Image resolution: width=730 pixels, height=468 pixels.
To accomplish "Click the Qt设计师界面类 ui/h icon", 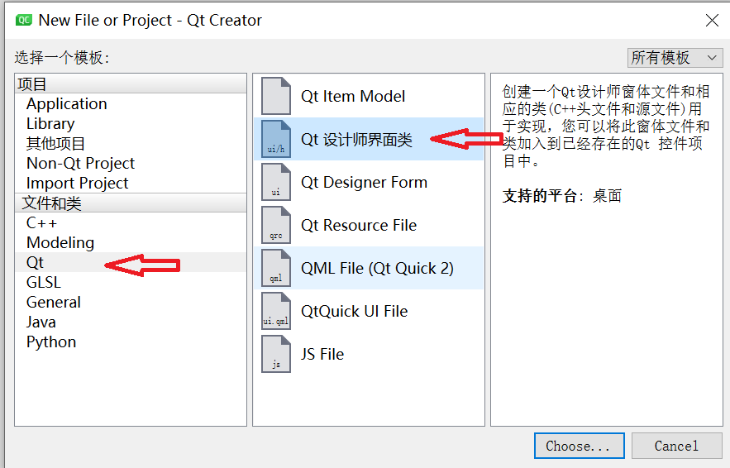I will pyautogui.click(x=276, y=139).
